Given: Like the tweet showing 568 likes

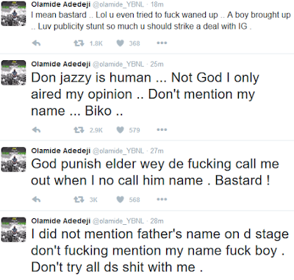Looking at the screenshot, I should pyautogui.click(x=120, y=199).
